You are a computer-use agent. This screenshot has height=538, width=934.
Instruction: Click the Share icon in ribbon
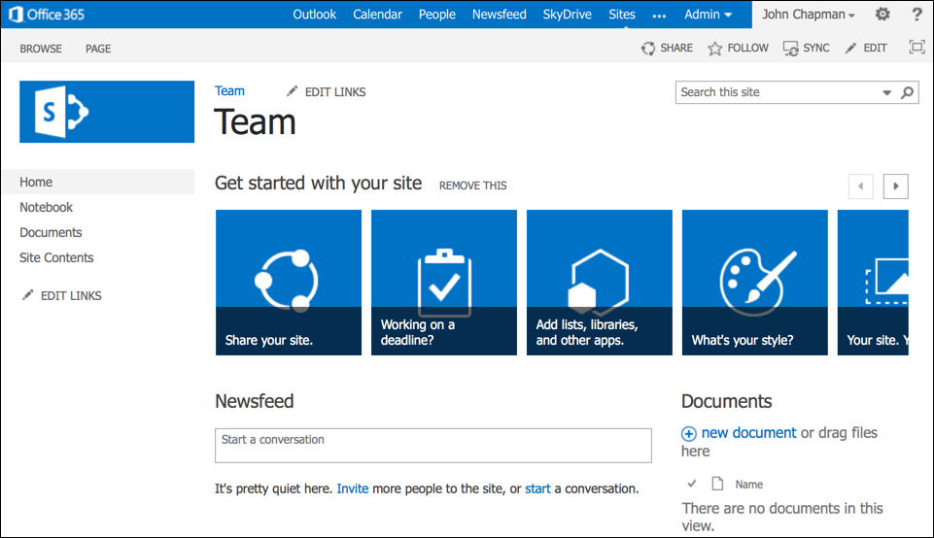tap(648, 49)
